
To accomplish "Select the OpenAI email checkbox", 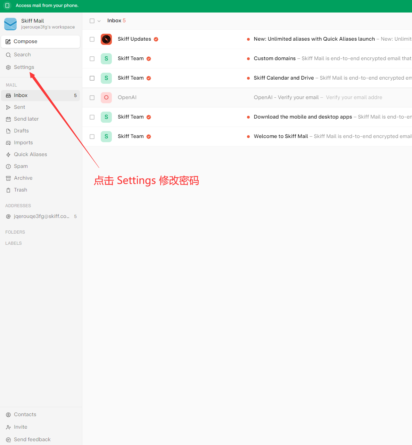I will (x=92, y=98).
